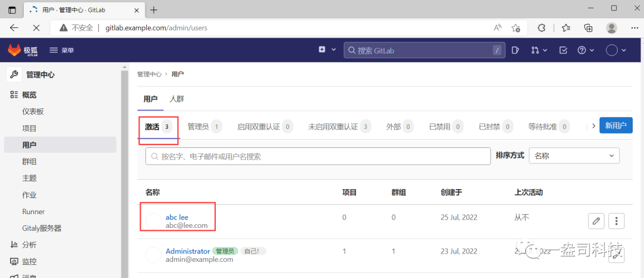
Task: Open the issues icon in navbar
Action: pyautogui.click(x=515, y=50)
